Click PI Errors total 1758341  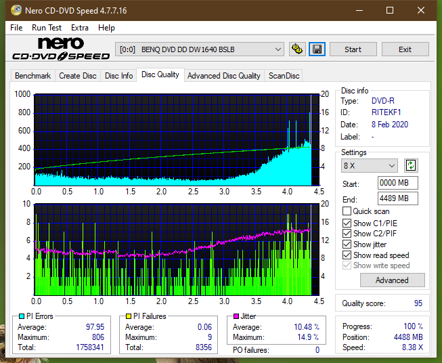[90, 347]
